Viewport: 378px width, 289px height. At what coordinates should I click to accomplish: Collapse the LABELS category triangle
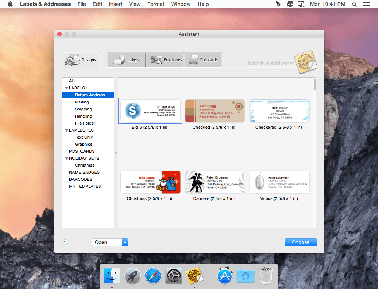tap(66, 88)
